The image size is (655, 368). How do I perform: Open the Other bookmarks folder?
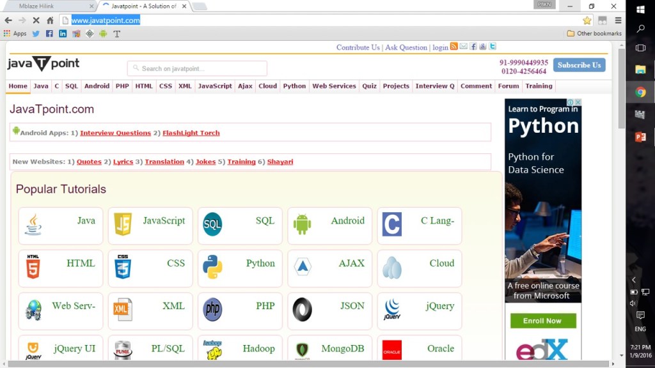pos(594,34)
